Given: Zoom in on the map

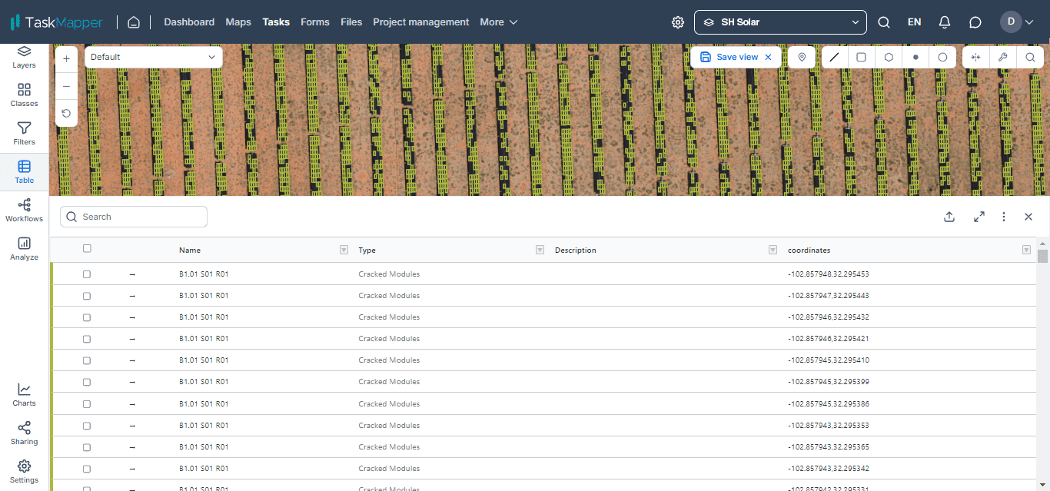Looking at the screenshot, I should point(66,59).
